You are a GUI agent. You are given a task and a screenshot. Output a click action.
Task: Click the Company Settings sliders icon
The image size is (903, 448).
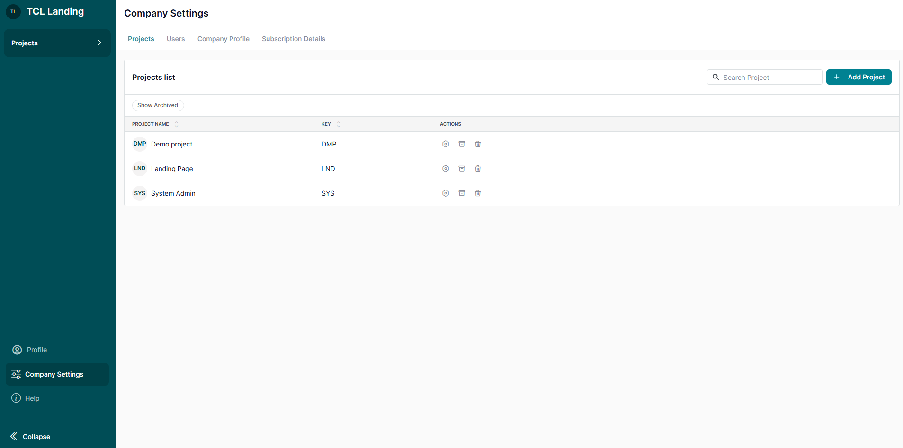tap(16, 374)
